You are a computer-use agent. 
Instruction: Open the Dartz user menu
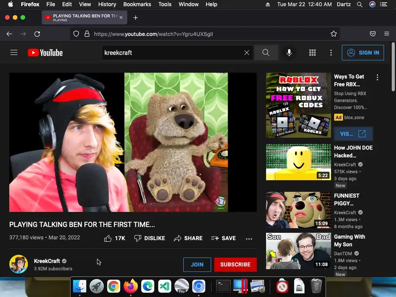point(344,4)
